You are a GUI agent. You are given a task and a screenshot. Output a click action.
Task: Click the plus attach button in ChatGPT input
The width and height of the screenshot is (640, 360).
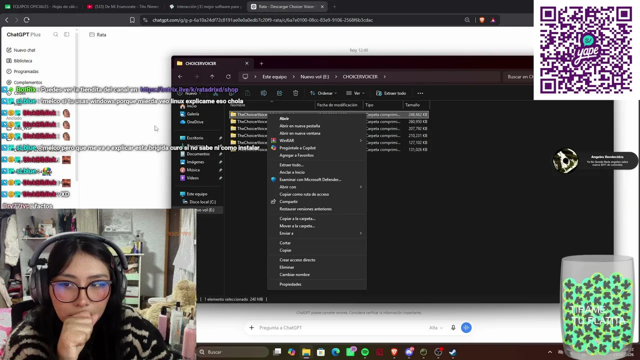(x=251, y=327)
